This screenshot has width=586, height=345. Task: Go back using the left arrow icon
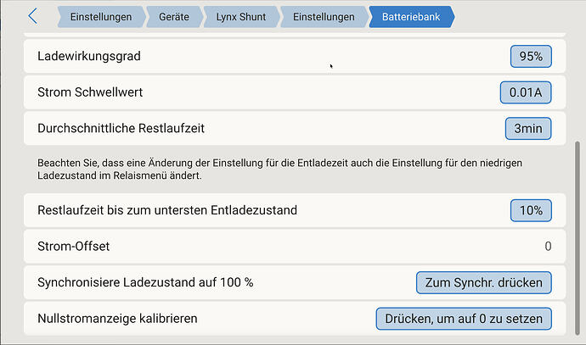click(33, 16)
